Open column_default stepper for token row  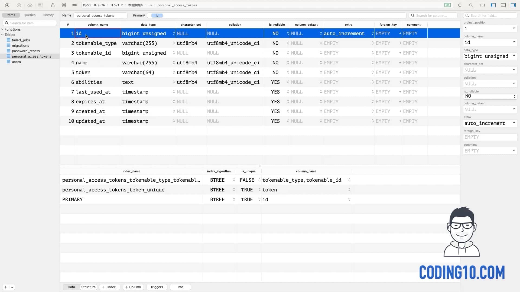(321, 72)
